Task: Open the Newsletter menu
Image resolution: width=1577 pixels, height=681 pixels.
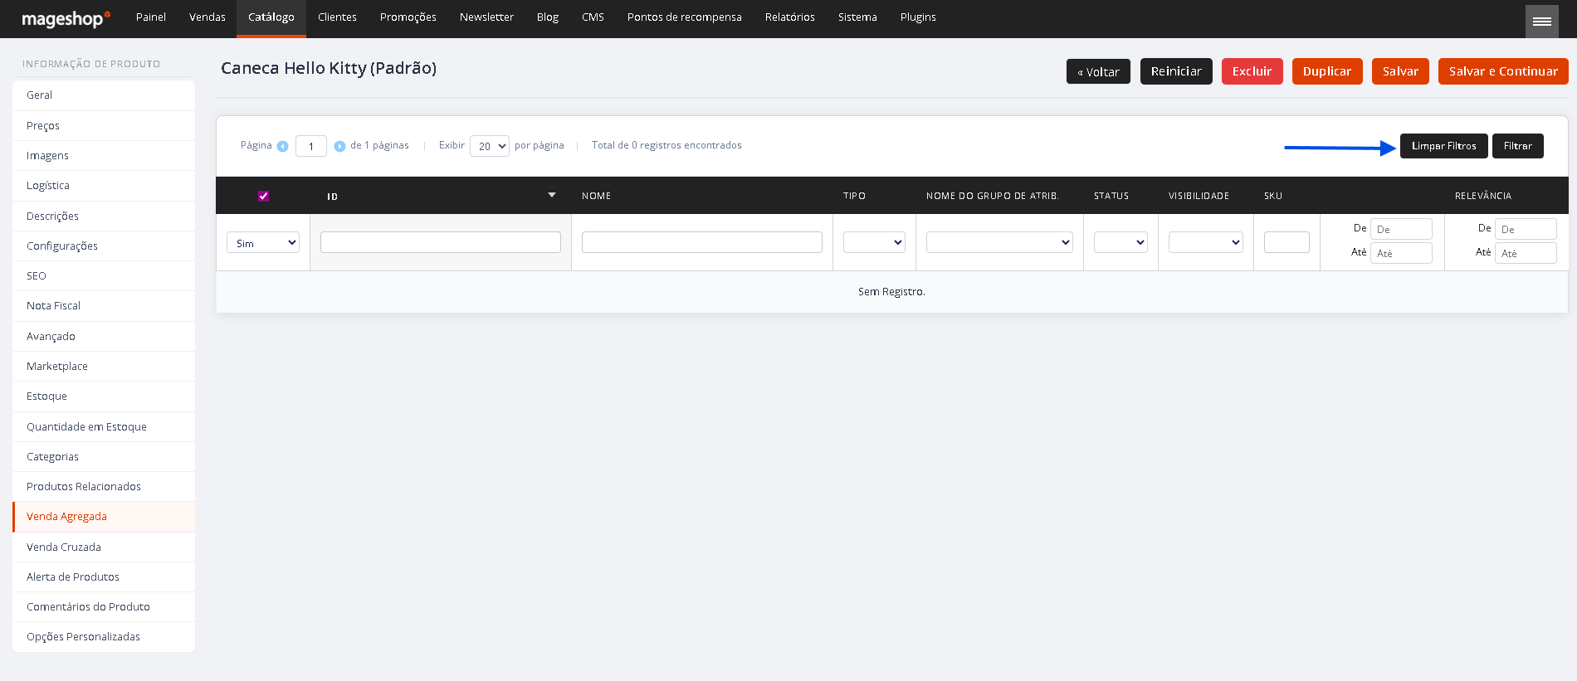Action: click(x=486, y=17)
